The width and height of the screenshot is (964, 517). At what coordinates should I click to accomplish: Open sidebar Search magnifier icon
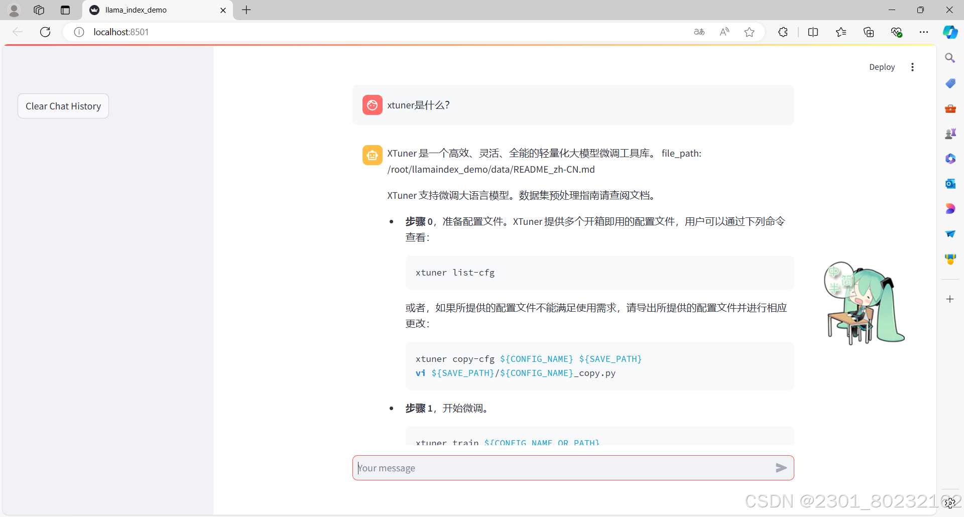(950, 58)
